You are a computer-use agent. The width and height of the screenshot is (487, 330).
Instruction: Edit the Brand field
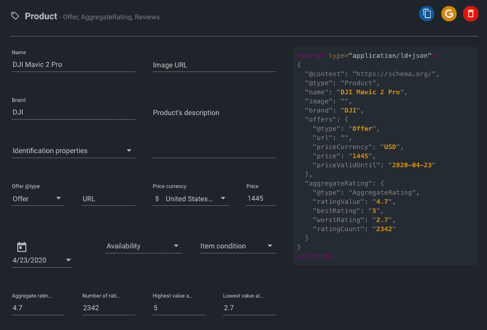[x=73, y=112]
